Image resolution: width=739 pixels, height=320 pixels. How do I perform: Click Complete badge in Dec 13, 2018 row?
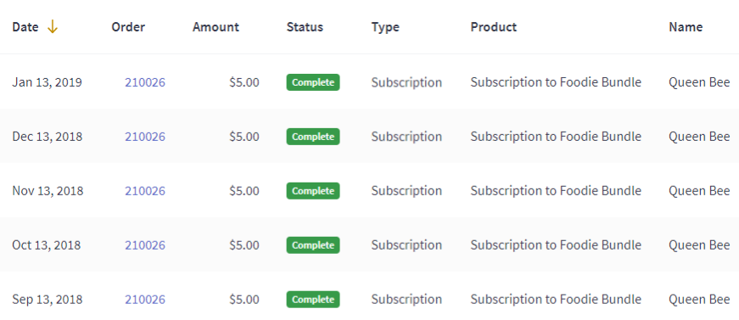313,137
